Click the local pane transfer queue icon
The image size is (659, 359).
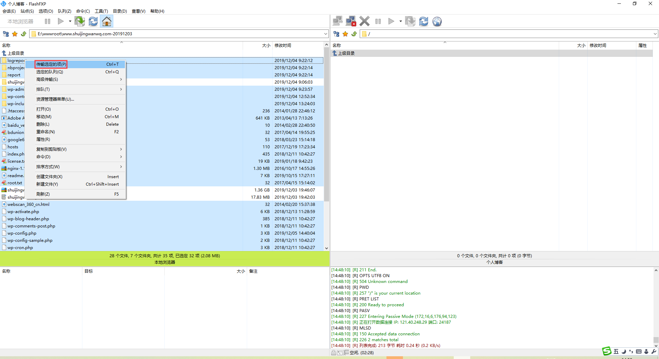[x=80, y=22]
